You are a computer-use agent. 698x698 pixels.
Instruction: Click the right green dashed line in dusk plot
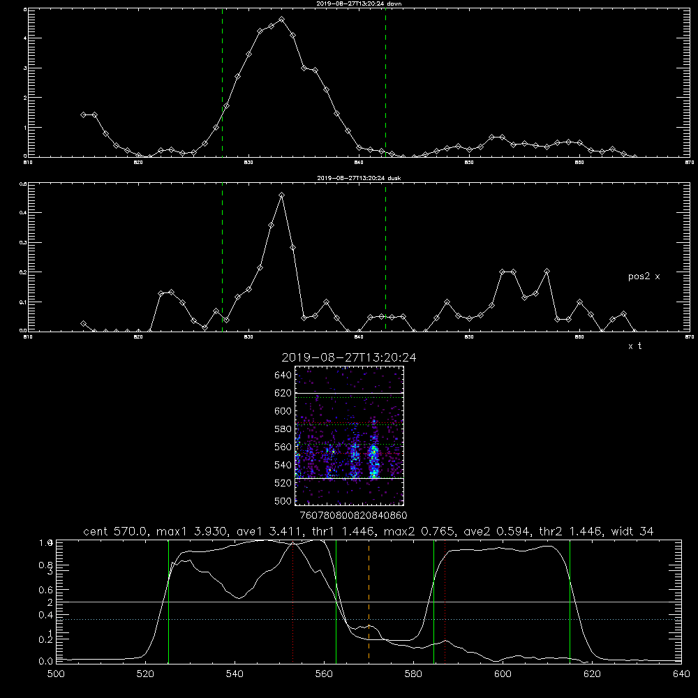coord(385,257)
